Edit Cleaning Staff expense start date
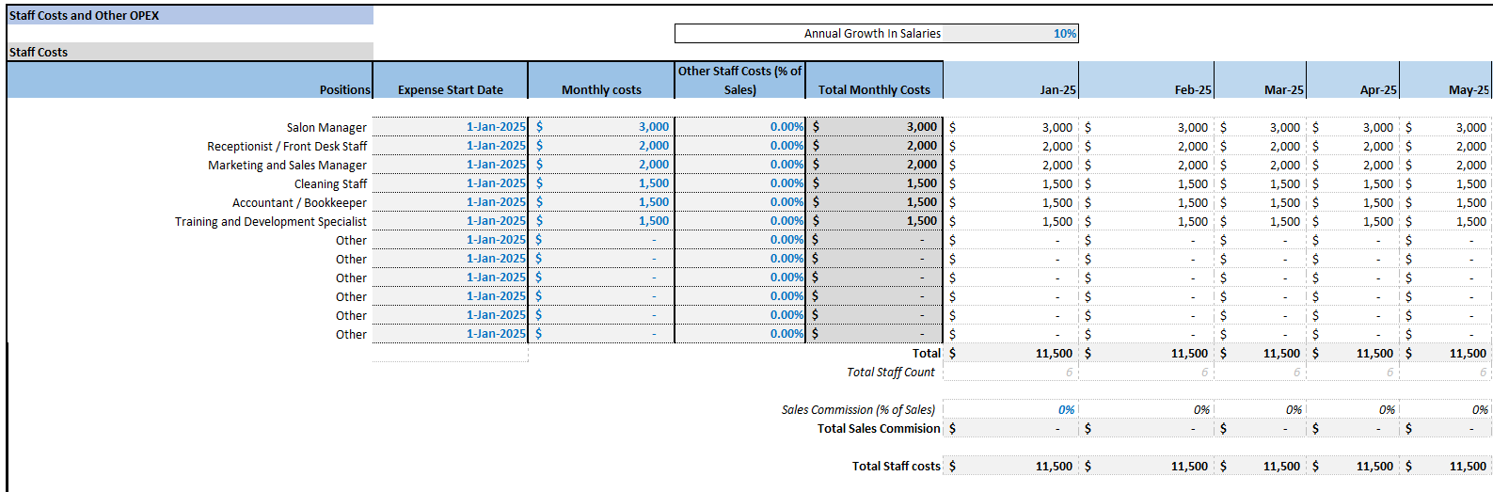The height and width of the screenshot is (492, 1493). pos(451,183)
